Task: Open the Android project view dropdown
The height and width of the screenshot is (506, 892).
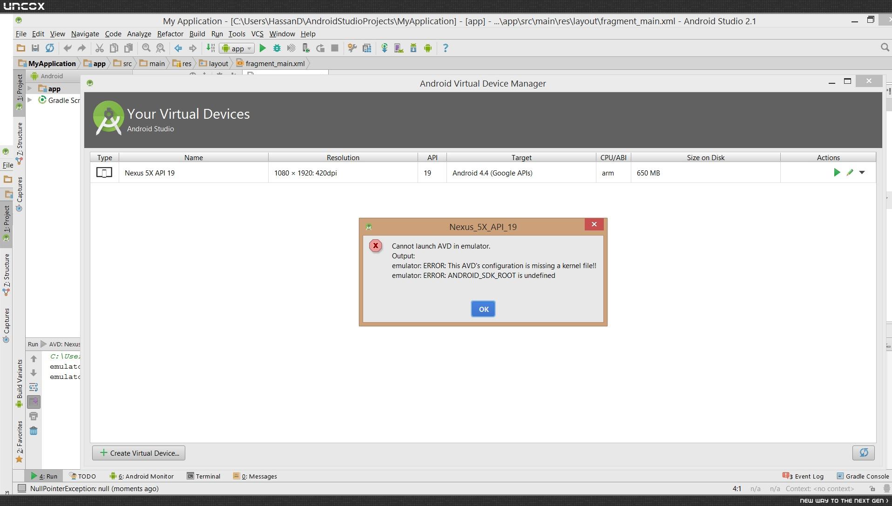Action: click(x=47, y=76)
